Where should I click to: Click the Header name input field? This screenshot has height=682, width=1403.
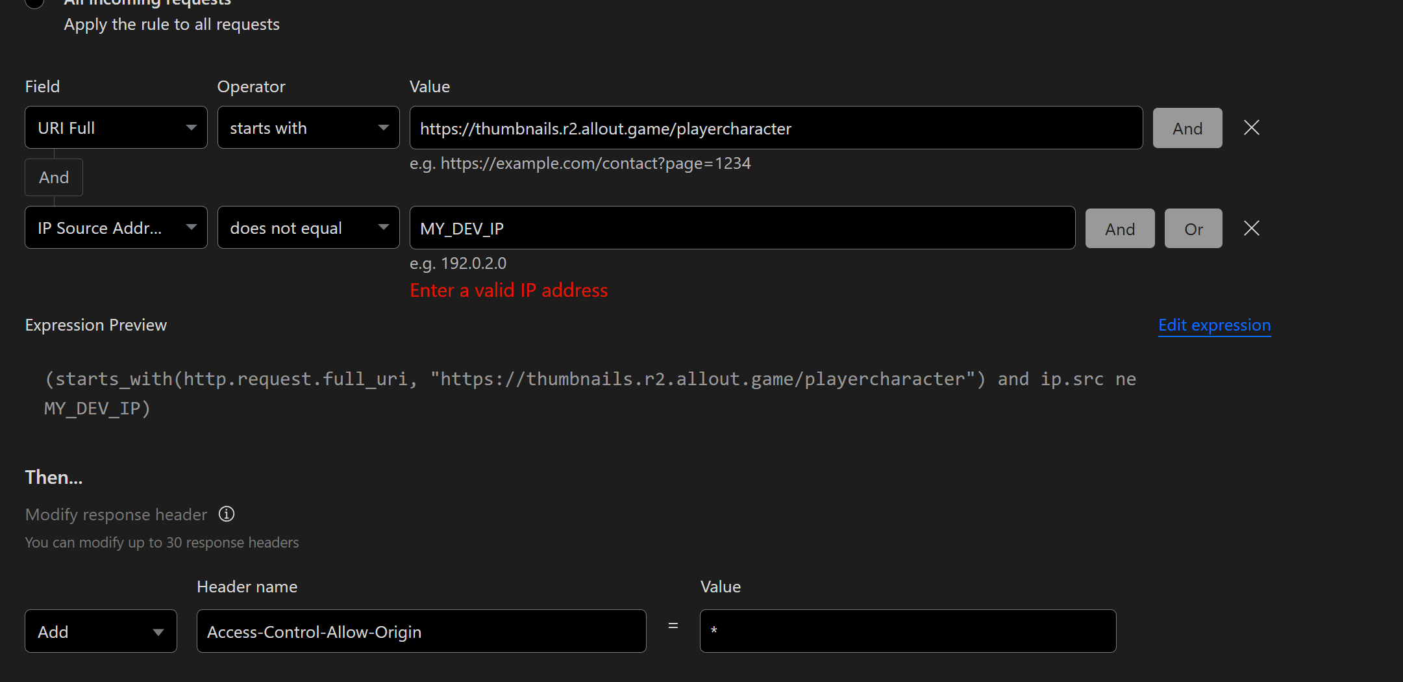[x=421, y=631]
